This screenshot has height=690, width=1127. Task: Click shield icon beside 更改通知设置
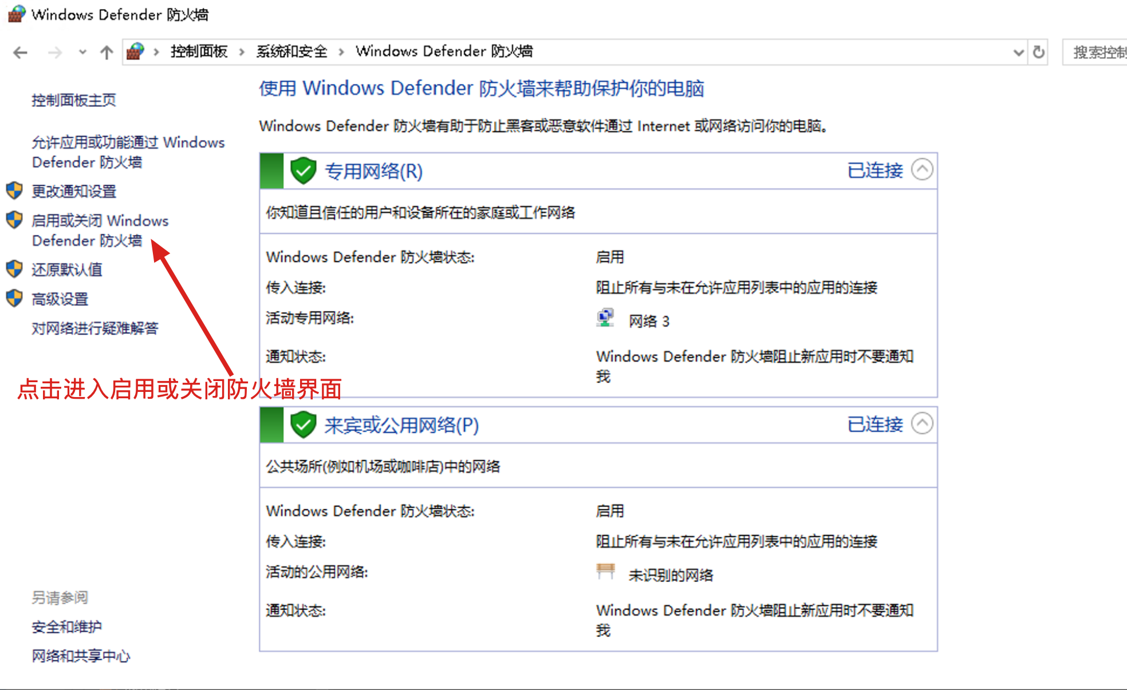point(14,191)
